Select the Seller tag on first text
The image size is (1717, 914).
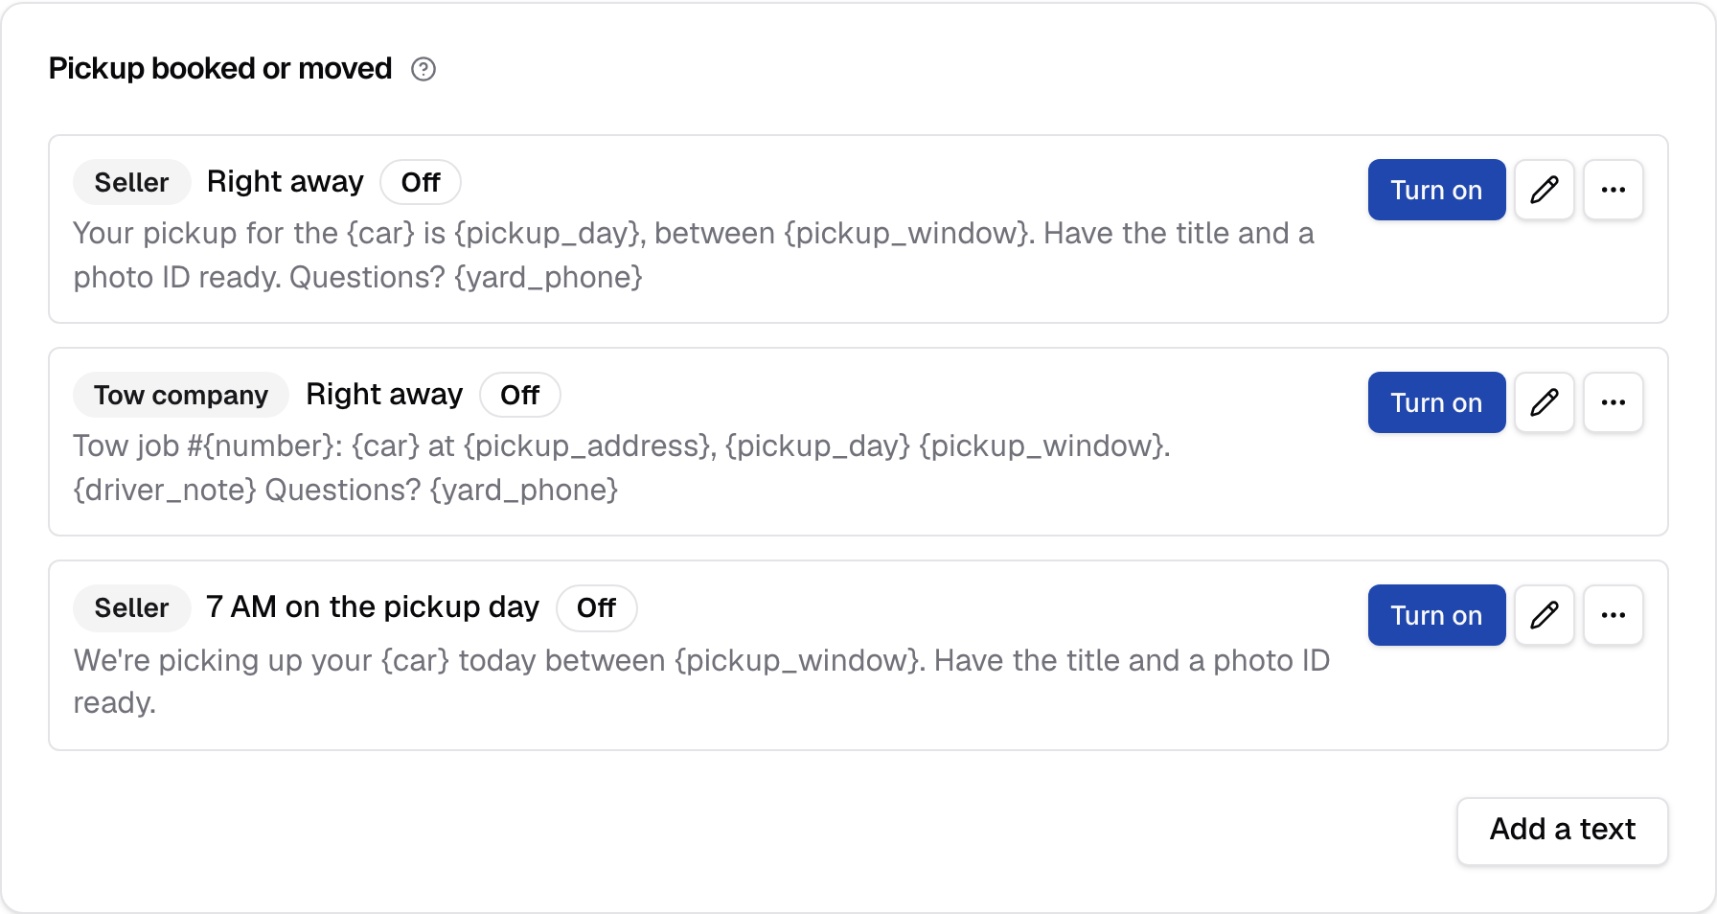pos(131,182)
